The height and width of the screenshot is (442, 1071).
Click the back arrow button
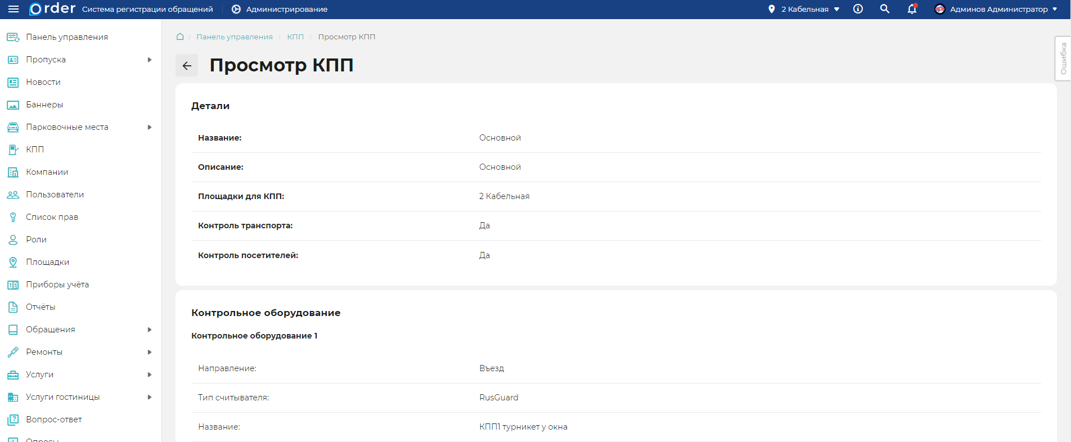click(187, 66)
